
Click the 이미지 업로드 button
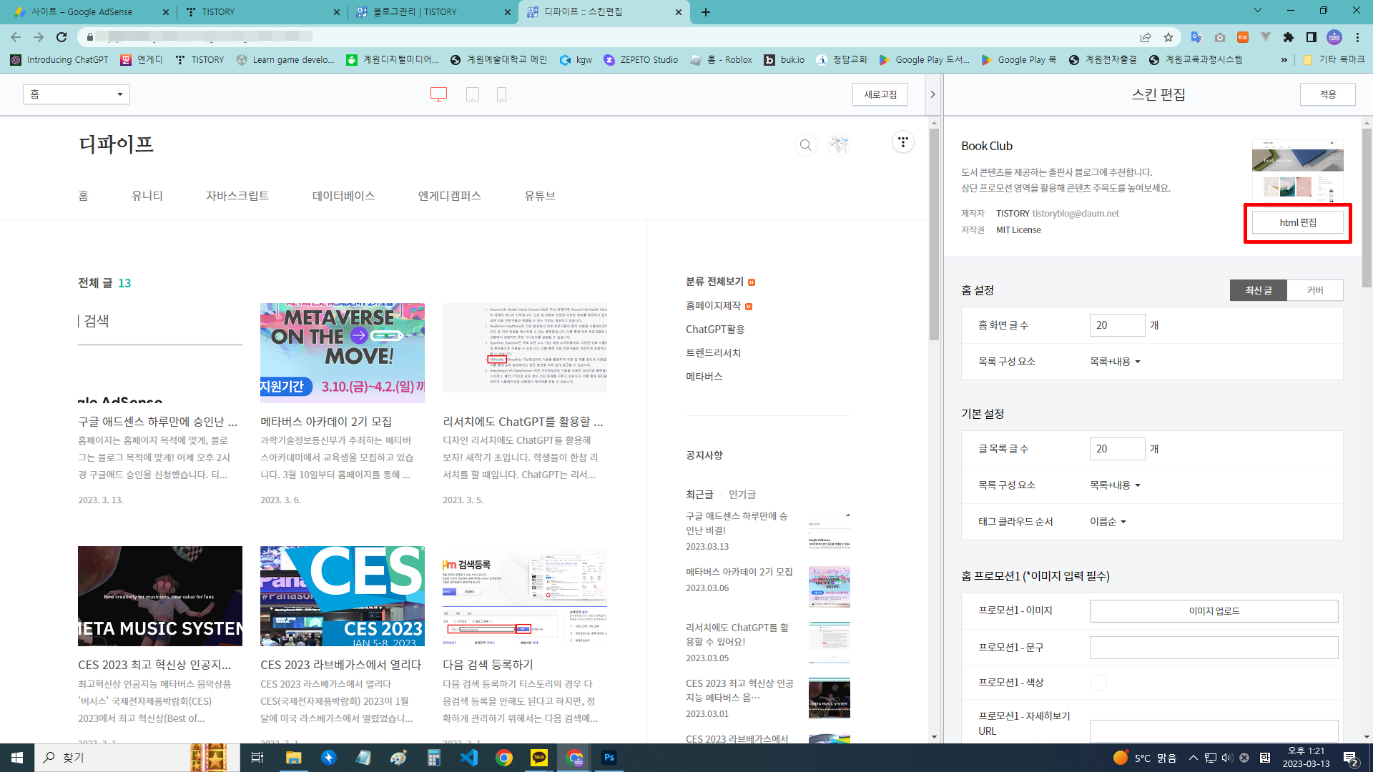[1214, 611]
